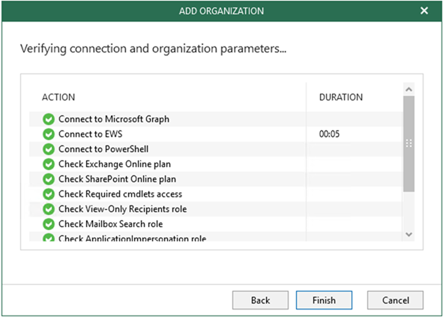Click the Finish button
443x317 pixels.
pyautogui.click(x=324, y=300)
